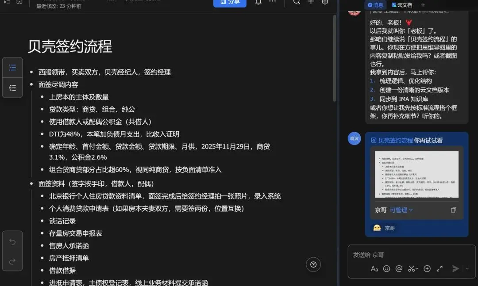
Task: Click the 面签尽调内容 bullet heading
Action: [x=58, y=85]
